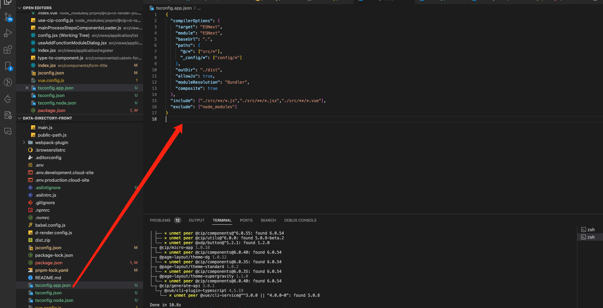The width and height of the screenshot is (603, 308).
Task: Open the GitLens inspect activity icon
Action: point(8,99)
